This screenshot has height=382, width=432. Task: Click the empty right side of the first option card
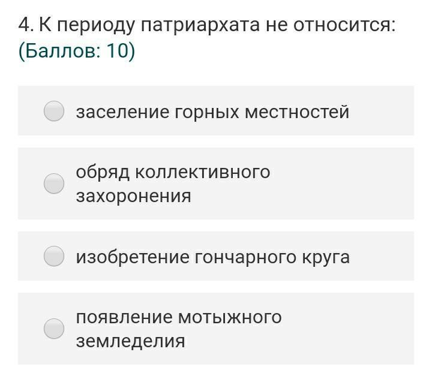coord(384,111)
